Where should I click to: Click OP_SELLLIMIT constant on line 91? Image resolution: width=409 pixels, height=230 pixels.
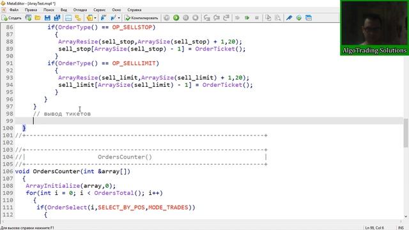tap(134, 63)
